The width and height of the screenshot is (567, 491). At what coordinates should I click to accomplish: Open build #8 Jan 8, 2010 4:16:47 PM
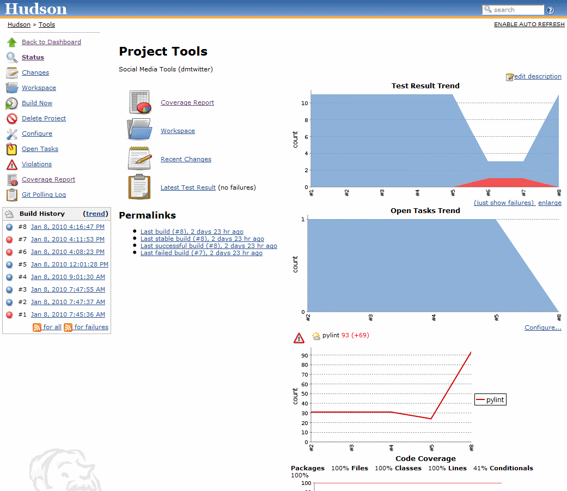[68, 227]
